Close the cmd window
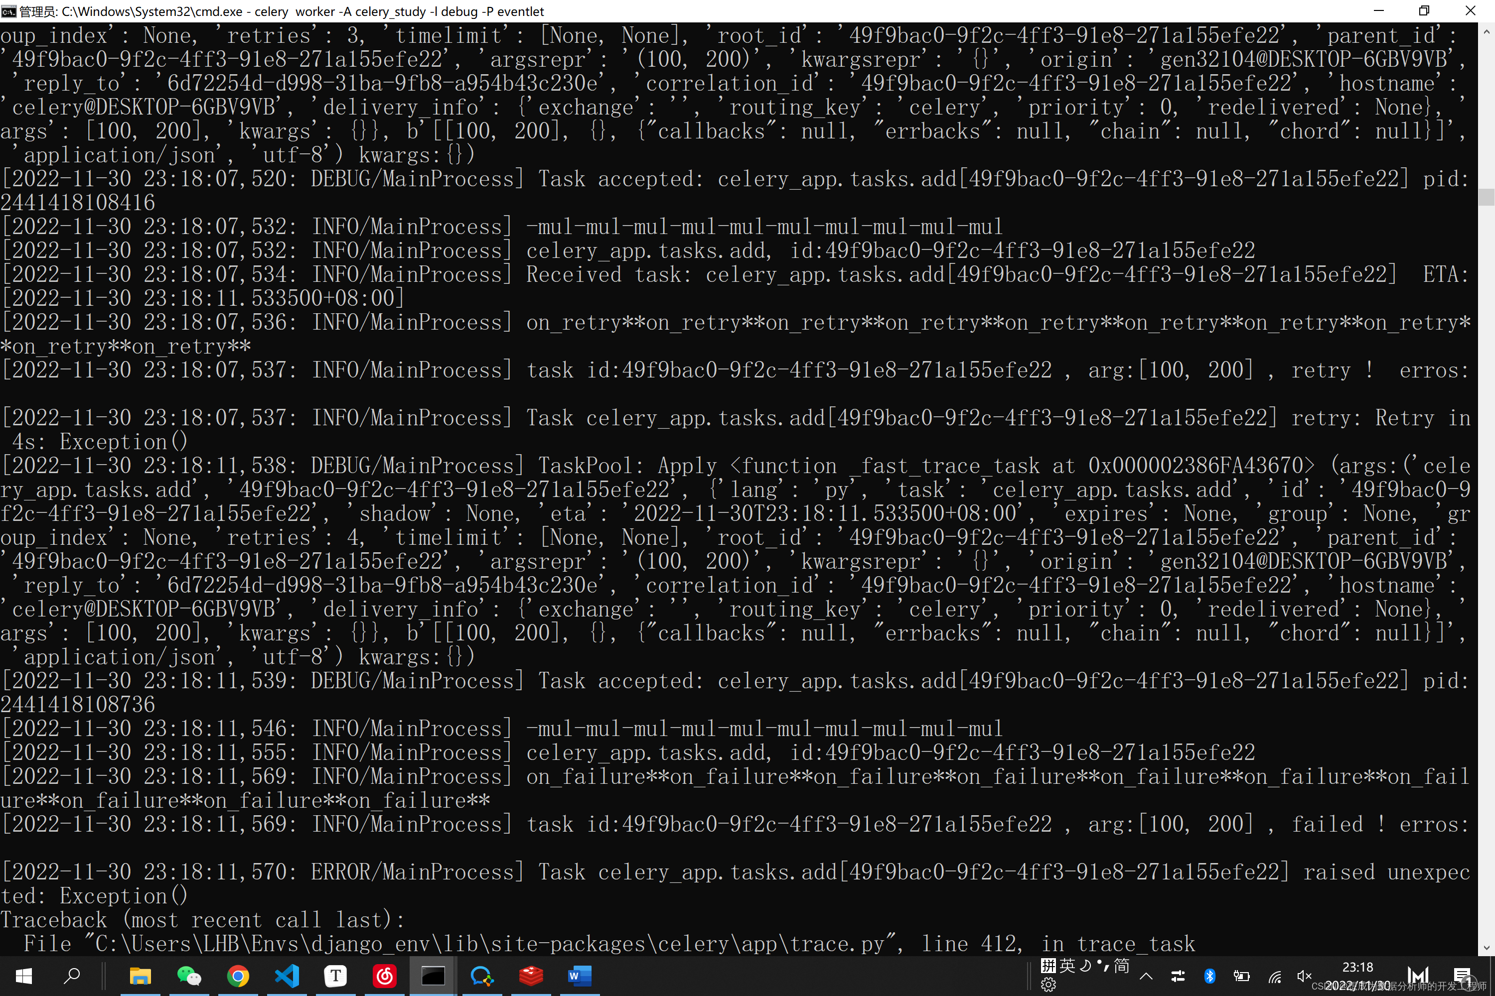 click(1470, 11)
